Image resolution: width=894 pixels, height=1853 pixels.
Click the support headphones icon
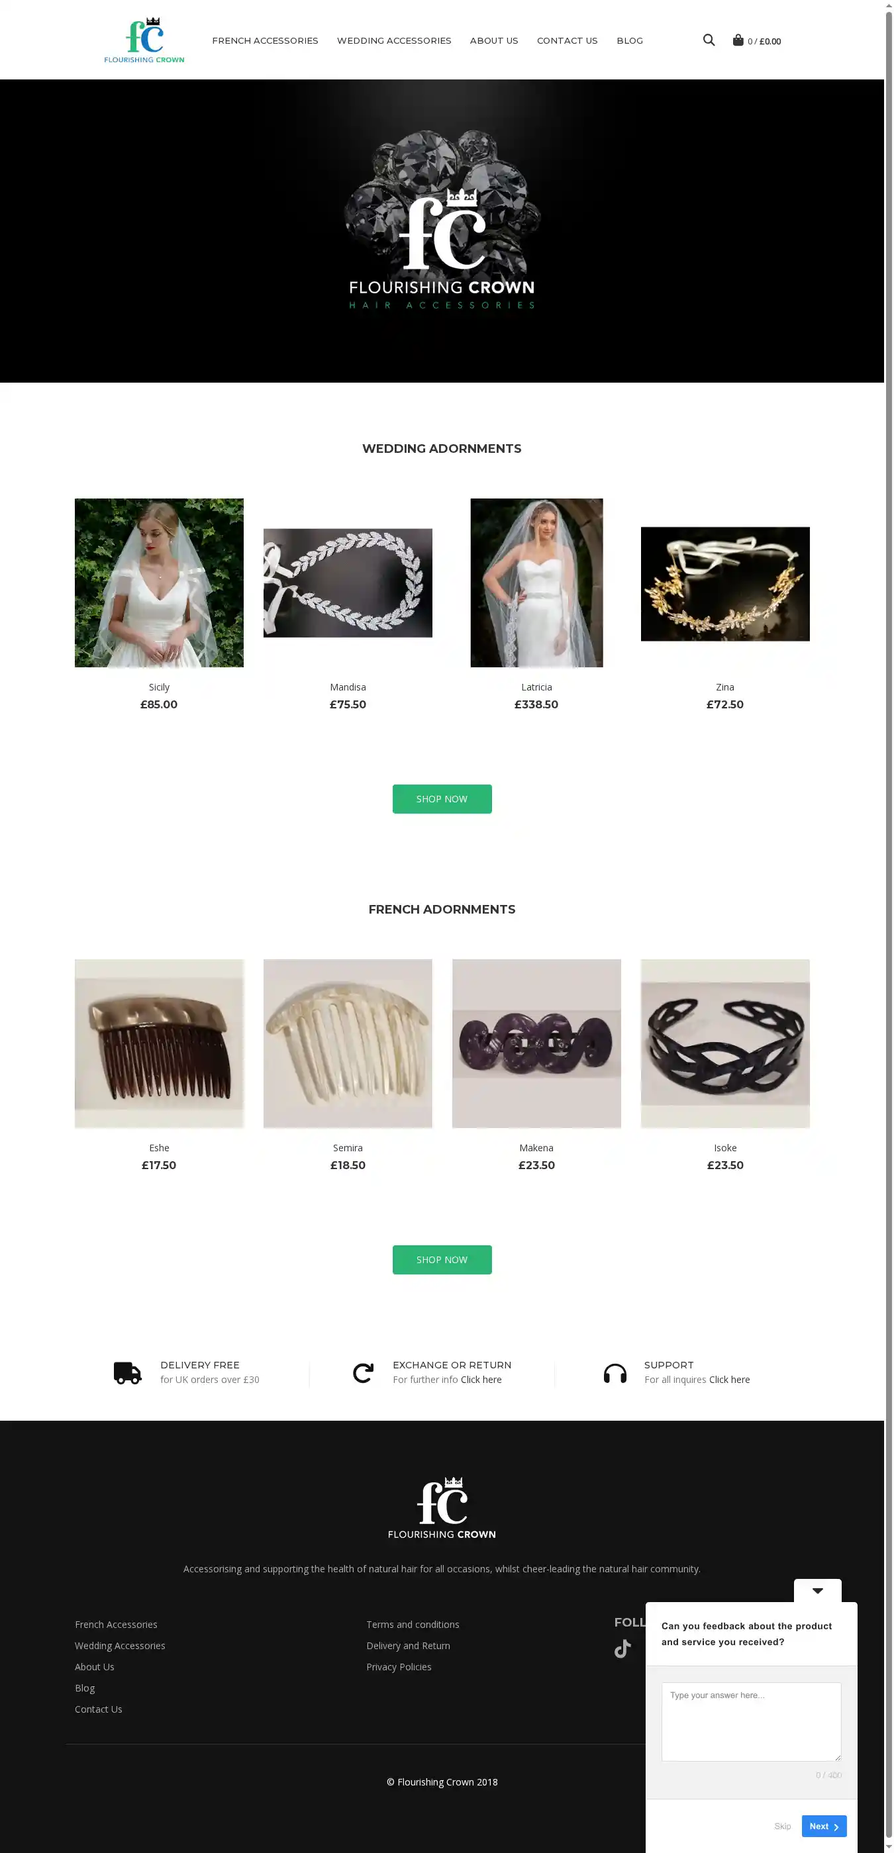point(615,1373)
